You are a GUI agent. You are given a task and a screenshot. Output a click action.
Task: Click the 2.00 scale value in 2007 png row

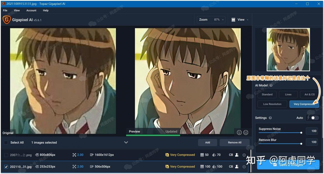[80, 155]
